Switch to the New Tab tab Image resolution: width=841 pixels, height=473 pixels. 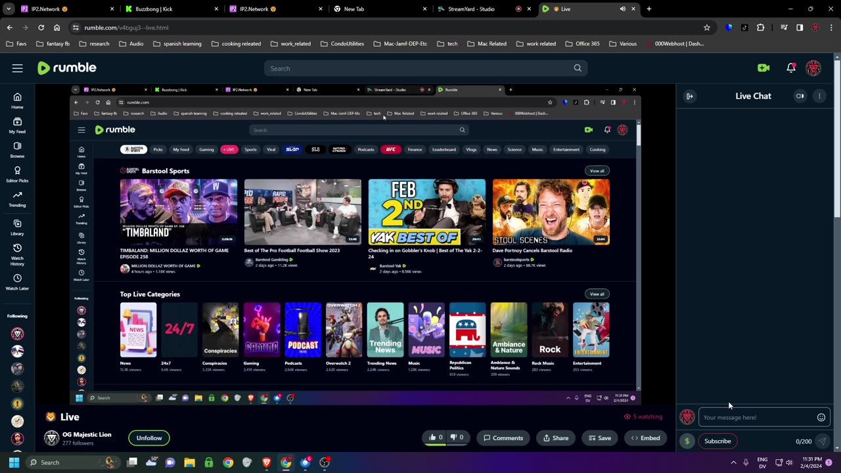pyautogui.click(x=380, y=9)
